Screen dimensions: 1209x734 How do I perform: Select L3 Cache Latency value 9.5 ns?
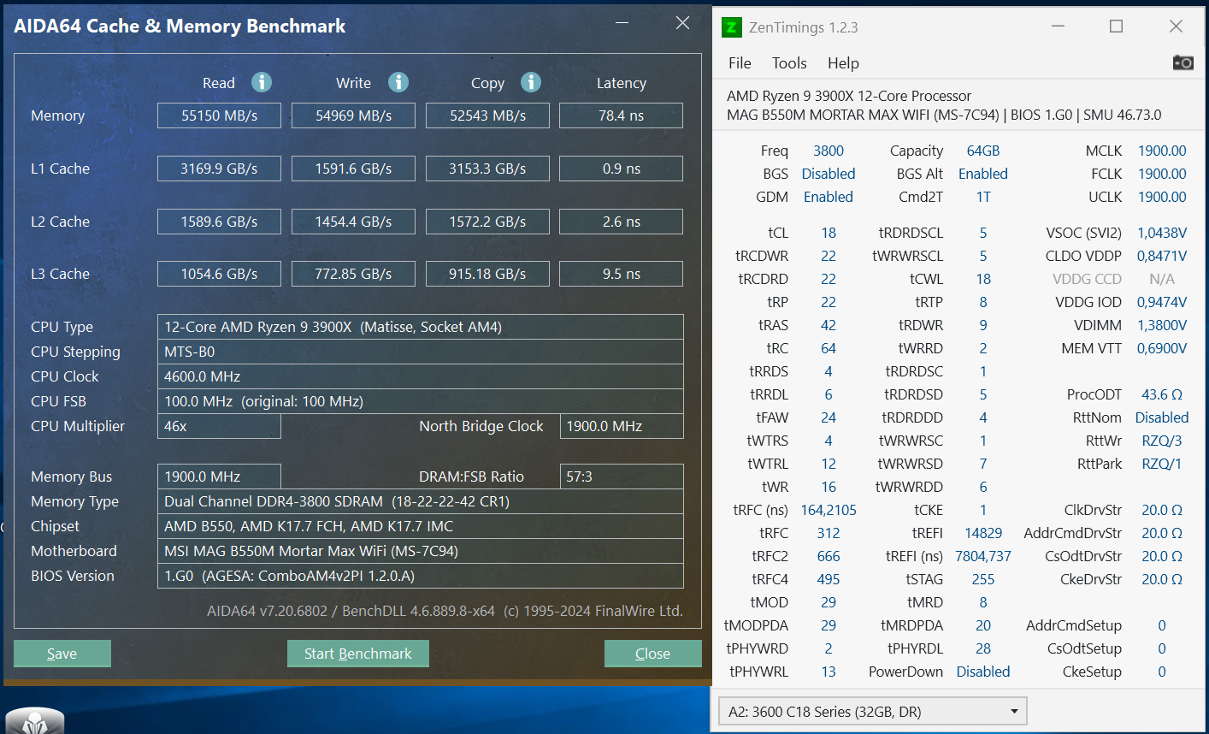coord(622,274)
